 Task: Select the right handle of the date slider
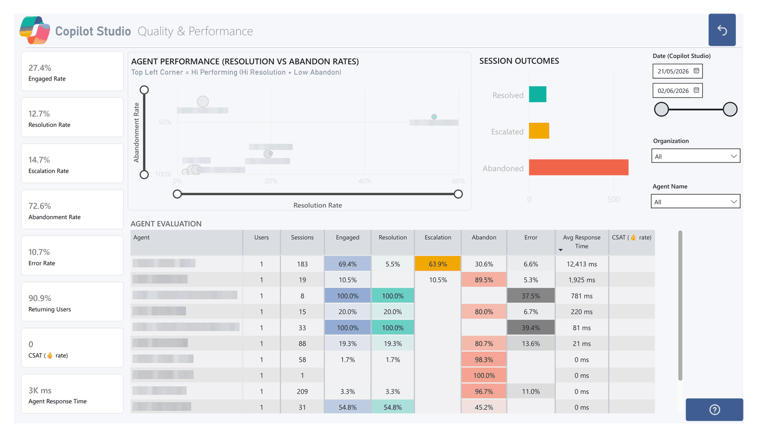coord(730,110)
